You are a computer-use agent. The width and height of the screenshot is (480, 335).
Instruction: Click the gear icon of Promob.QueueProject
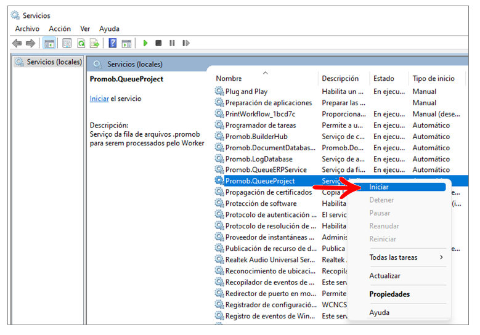tap(219, 180)
